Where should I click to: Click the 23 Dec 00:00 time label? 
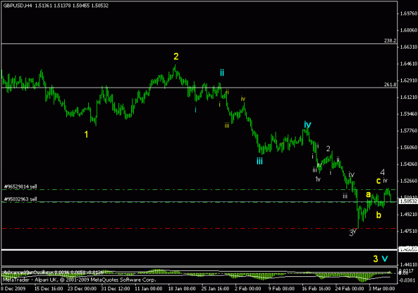(82, 289)
